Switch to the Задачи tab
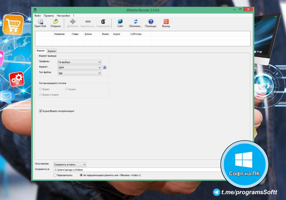 (x=52, y=51)
